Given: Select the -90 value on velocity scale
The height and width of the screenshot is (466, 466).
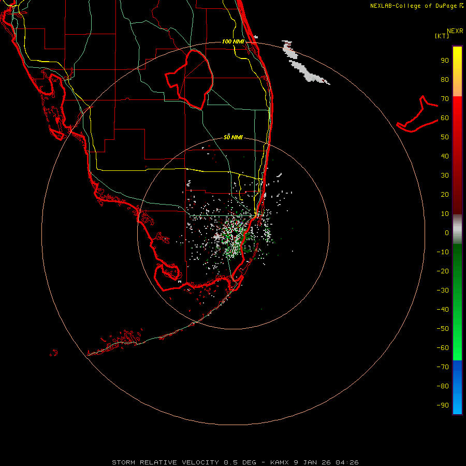Looking at the screenshot, I should (443, 405).
